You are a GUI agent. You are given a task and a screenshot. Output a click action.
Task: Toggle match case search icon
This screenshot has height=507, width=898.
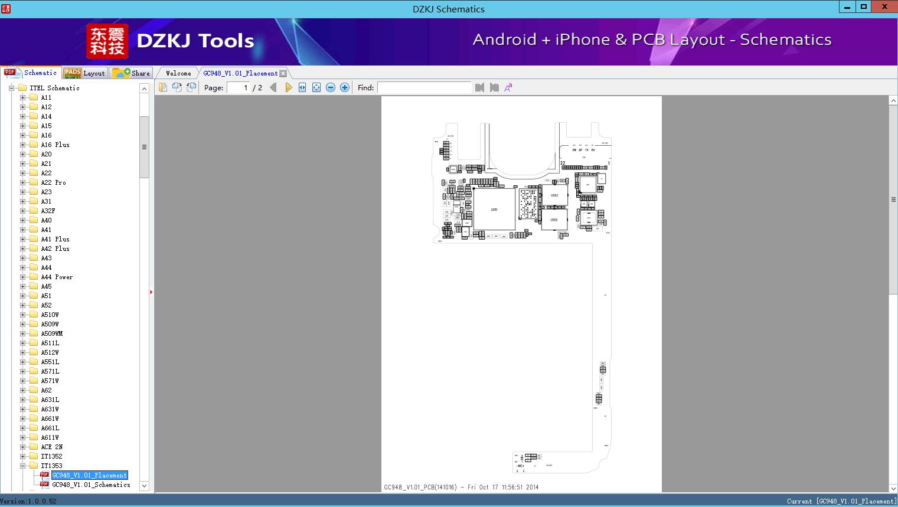point(508,87)
